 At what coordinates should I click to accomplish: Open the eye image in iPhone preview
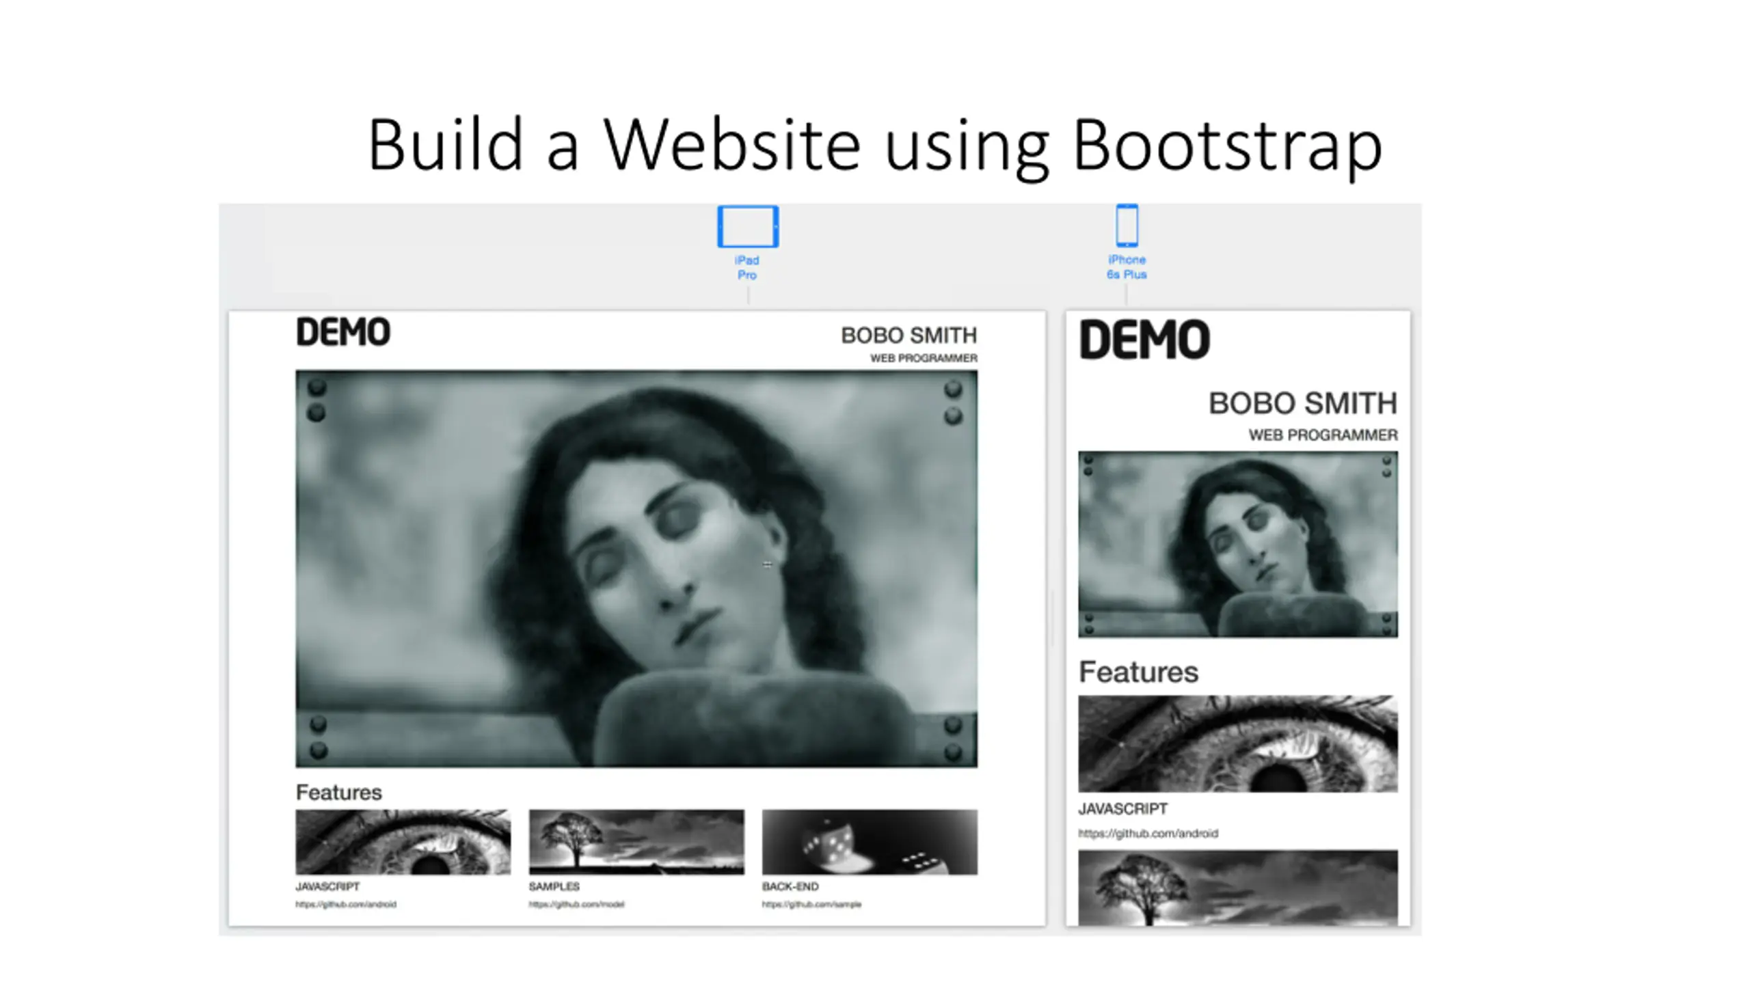[x=1238, y=743]
